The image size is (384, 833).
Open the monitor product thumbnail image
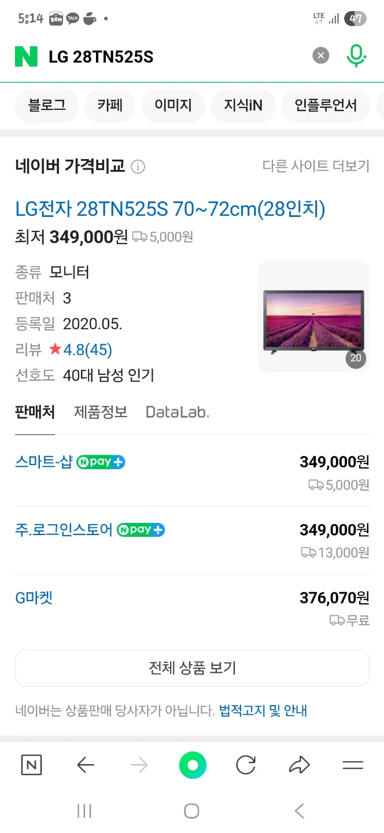[x=313, y=316]
